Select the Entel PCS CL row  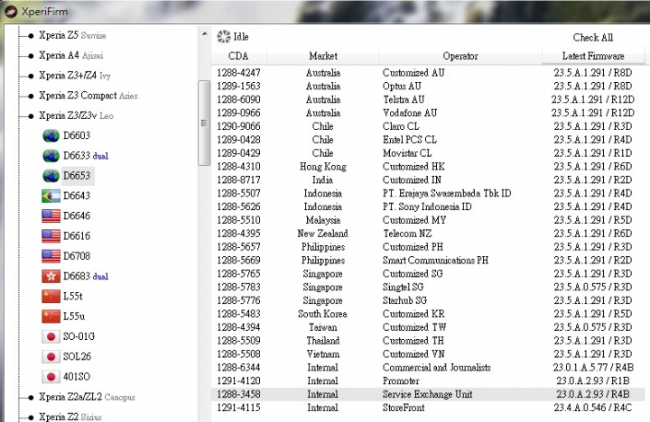click(428, 140)
